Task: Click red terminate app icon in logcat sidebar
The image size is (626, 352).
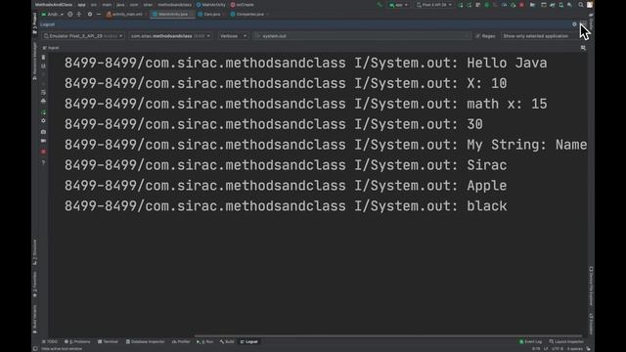Action: tap(43, 152)
